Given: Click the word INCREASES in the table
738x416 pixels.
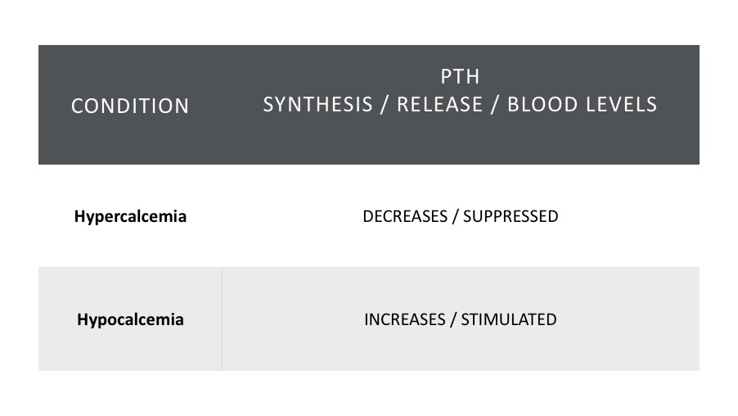Looking at the screenshot, I should pyautogui.click(x=405, y=319).
